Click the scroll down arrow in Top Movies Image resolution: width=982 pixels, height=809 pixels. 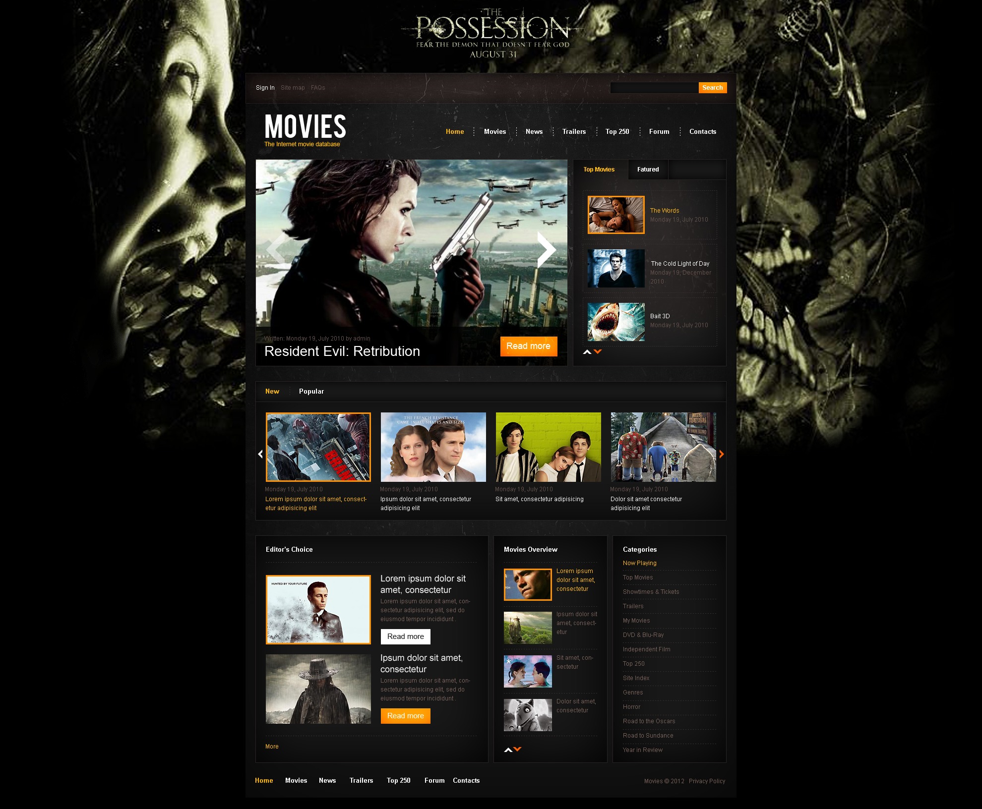pyautogui.click(x=595, y=352)
